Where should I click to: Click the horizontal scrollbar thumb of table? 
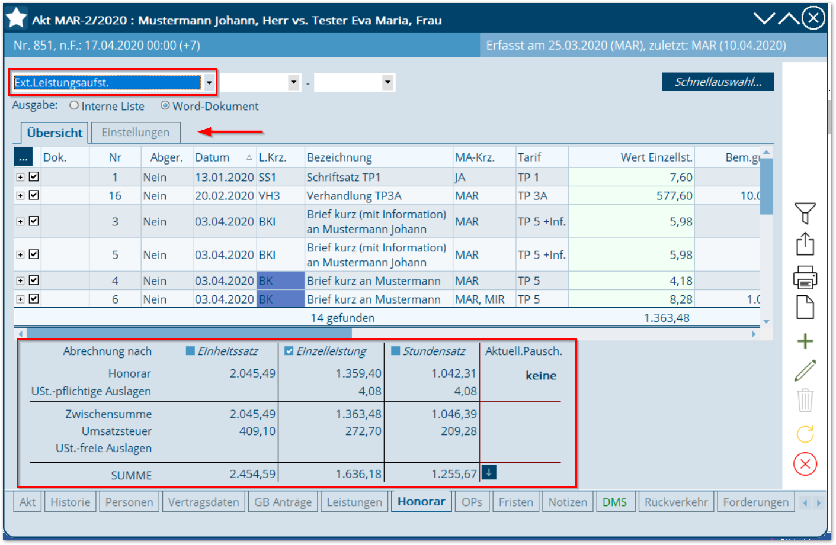click(189, 334)
